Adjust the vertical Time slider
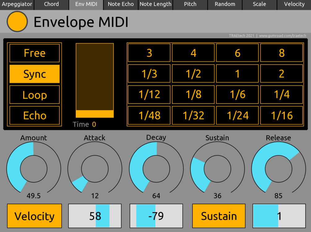 [x=95, y=81]
